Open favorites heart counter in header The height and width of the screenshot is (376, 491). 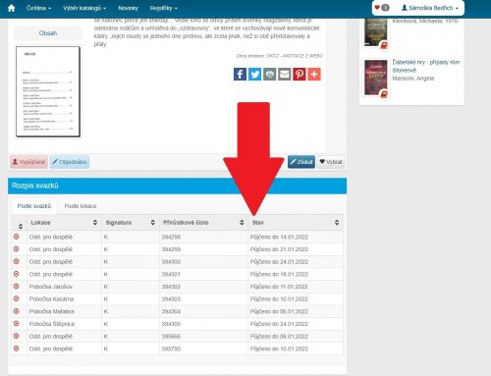pos(382,8)
